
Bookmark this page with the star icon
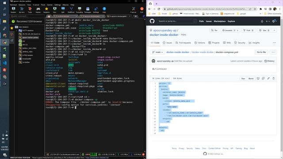click(x=255, y=9)
